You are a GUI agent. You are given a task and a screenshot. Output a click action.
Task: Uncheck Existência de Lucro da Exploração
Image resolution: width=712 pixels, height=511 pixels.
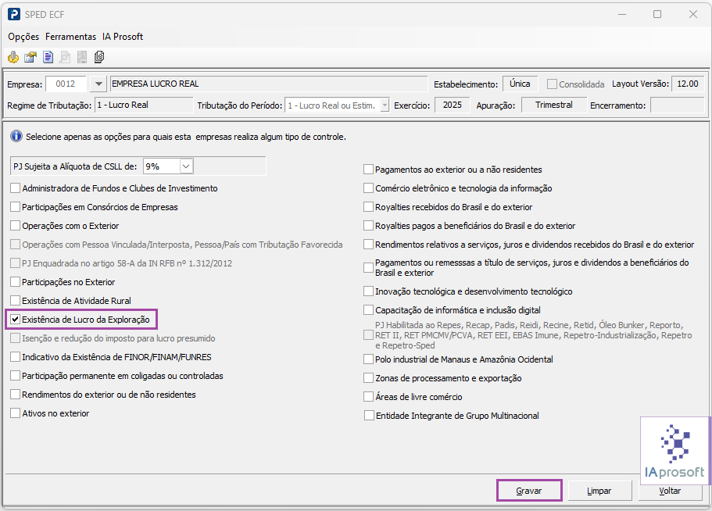coord(16,320)
